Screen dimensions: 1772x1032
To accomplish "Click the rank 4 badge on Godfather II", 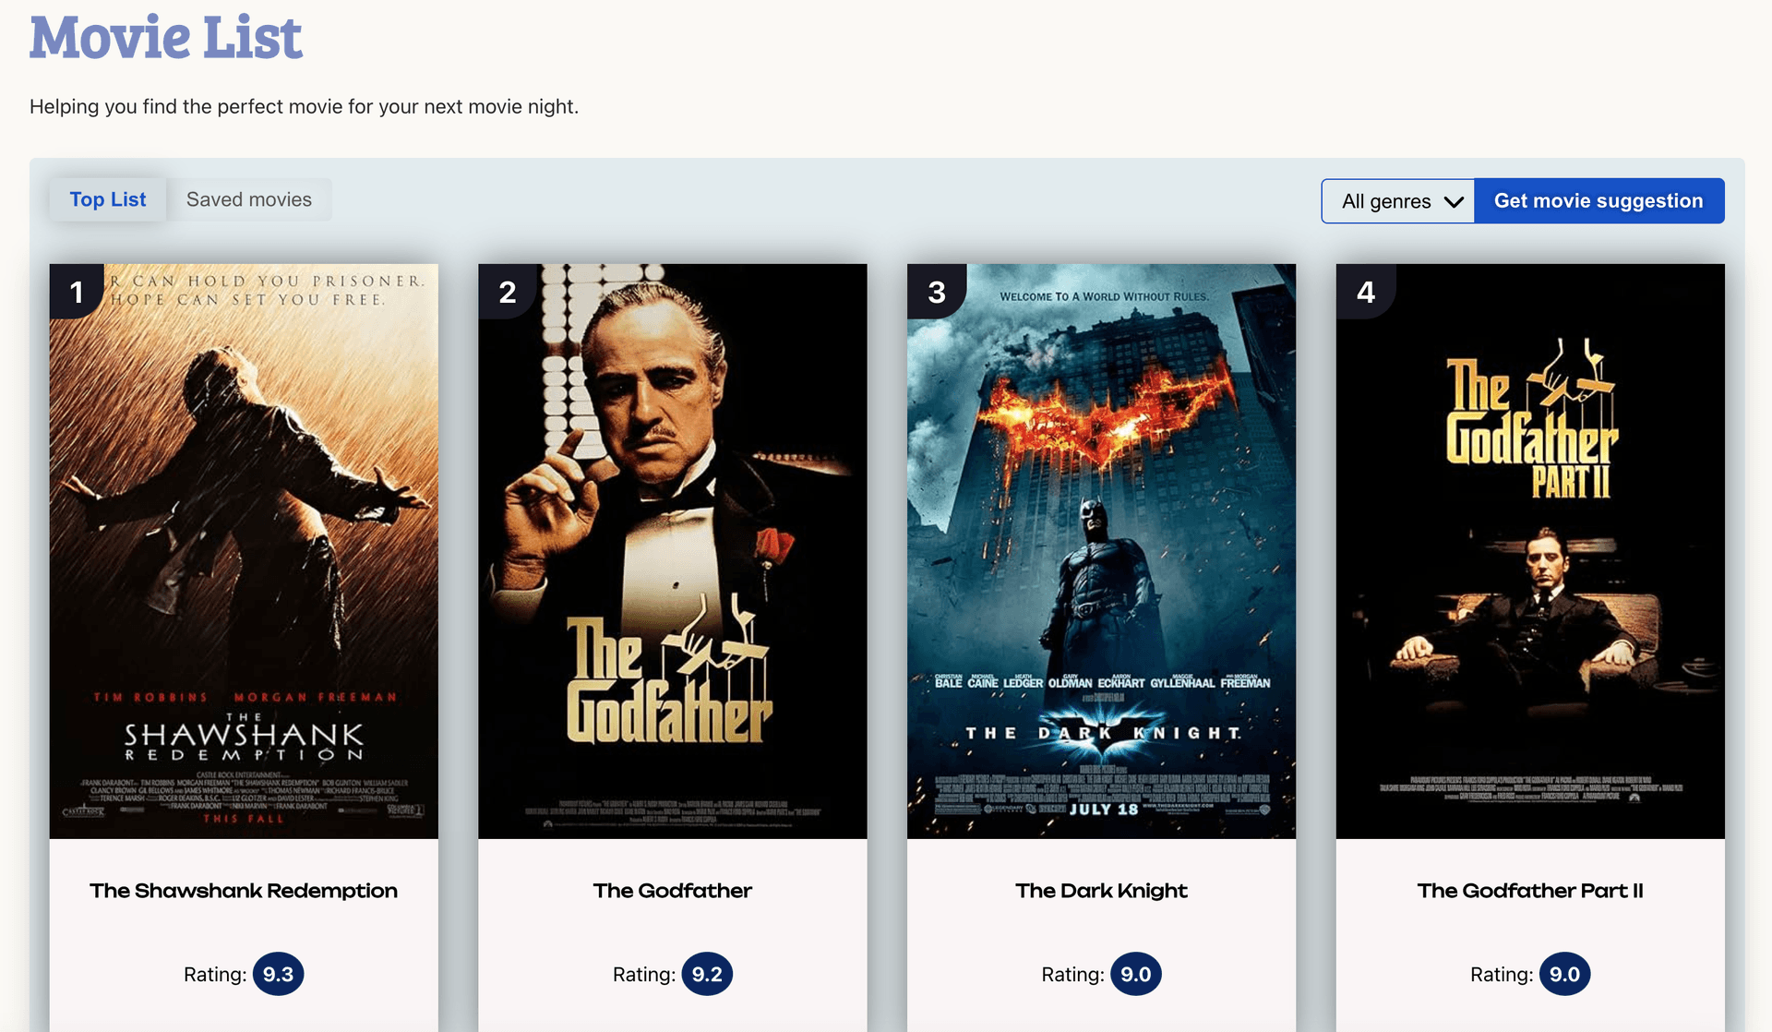I will point(1365,292).
